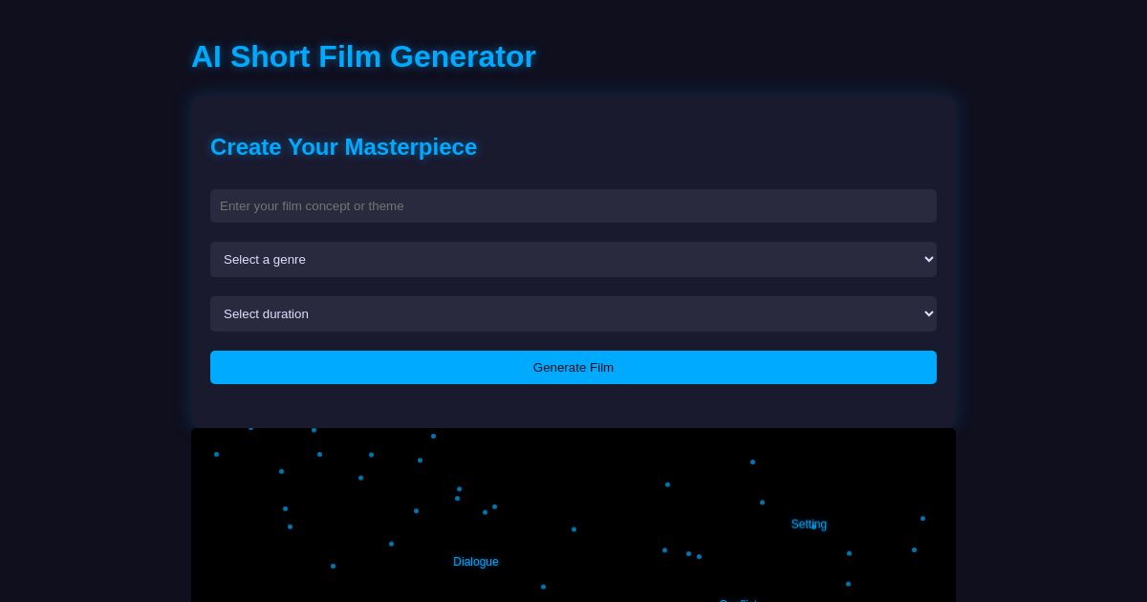Click the 'AI Short Film Generator' page title
The width and height of the screenshot is (1147, 602).
pos(363,56)
